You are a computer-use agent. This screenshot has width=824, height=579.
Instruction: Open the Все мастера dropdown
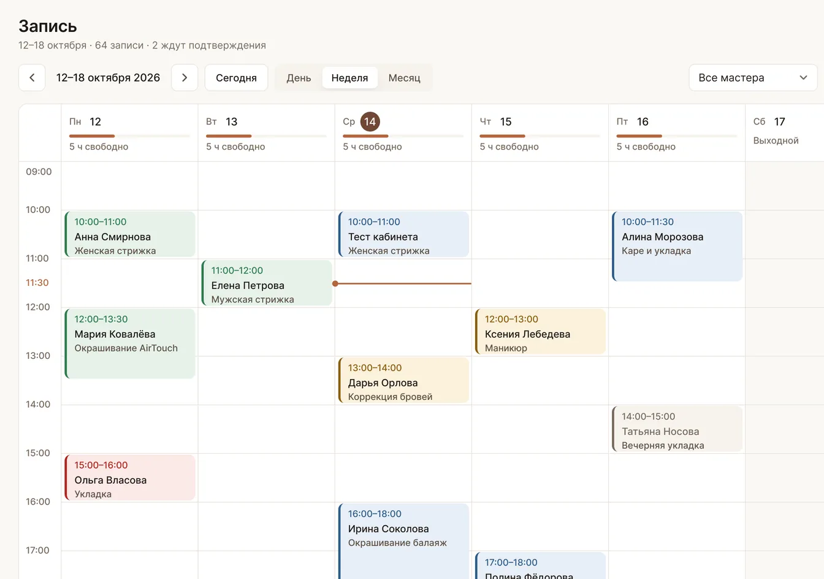[x=753, y=78]
